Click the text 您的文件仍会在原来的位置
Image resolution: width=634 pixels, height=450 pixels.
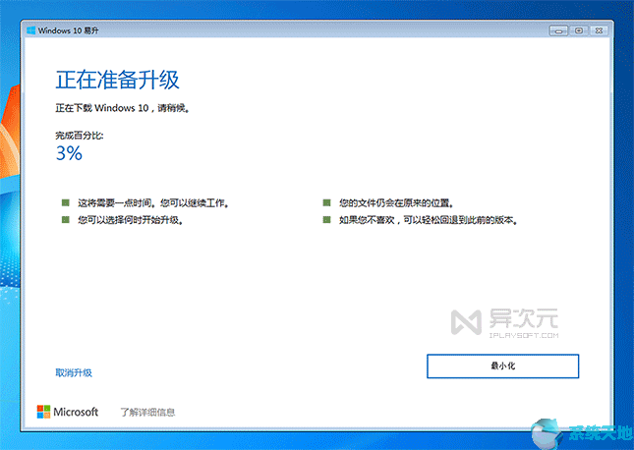coord(396,202)
